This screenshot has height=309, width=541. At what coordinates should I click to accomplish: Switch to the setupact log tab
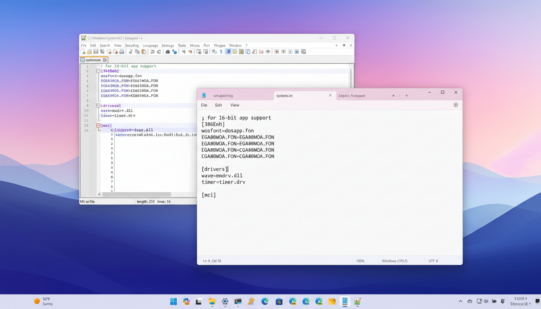point(224,95)
